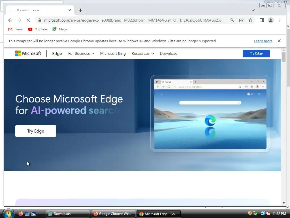Image resolution: width=290 pixels, height=218 pixels.
Task: Click the blue Try Edge button in header
Action: click(256, 53)
